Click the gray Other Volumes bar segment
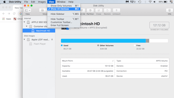Image resolution: width=174 pixels, height=98 pixels. (x=147, y=41)
